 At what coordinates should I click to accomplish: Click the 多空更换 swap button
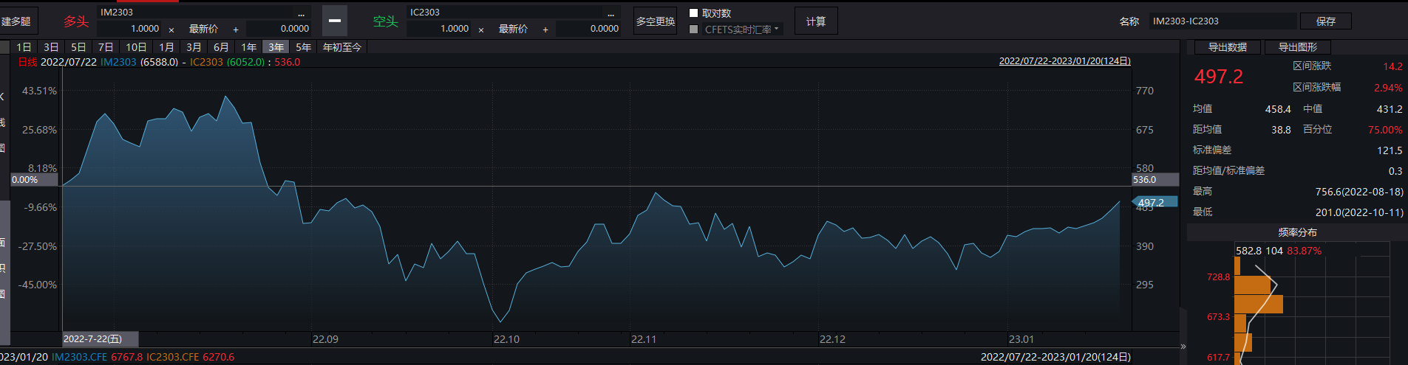click(x=656, y=21)
